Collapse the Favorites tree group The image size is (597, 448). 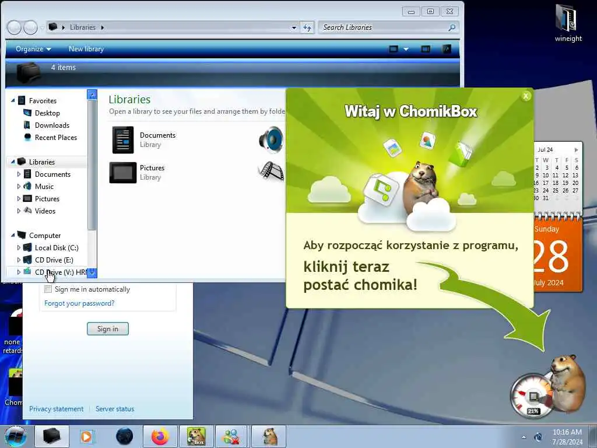pyautogui.click(x=13, y=100)
